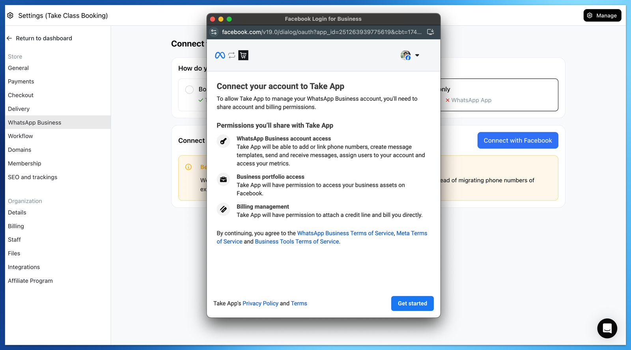
Task: Open Integrations section
Action: tap(24, 267)
